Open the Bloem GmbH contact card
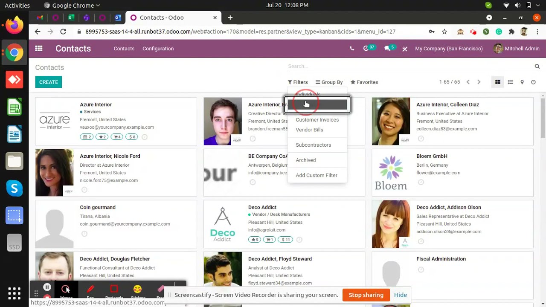Screen dimensions: 546x307 pyautogui.click(x=453, y=173)
